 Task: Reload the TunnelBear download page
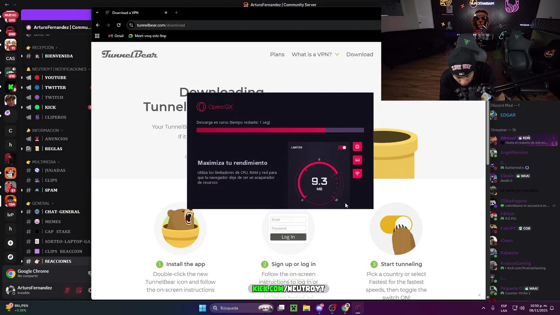coord(119,25)
